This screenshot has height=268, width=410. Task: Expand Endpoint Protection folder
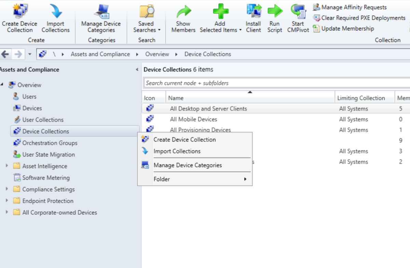click(7, 201)
